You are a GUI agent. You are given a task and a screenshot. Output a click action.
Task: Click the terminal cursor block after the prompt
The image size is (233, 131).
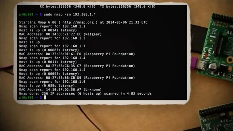tap(45, 98)
